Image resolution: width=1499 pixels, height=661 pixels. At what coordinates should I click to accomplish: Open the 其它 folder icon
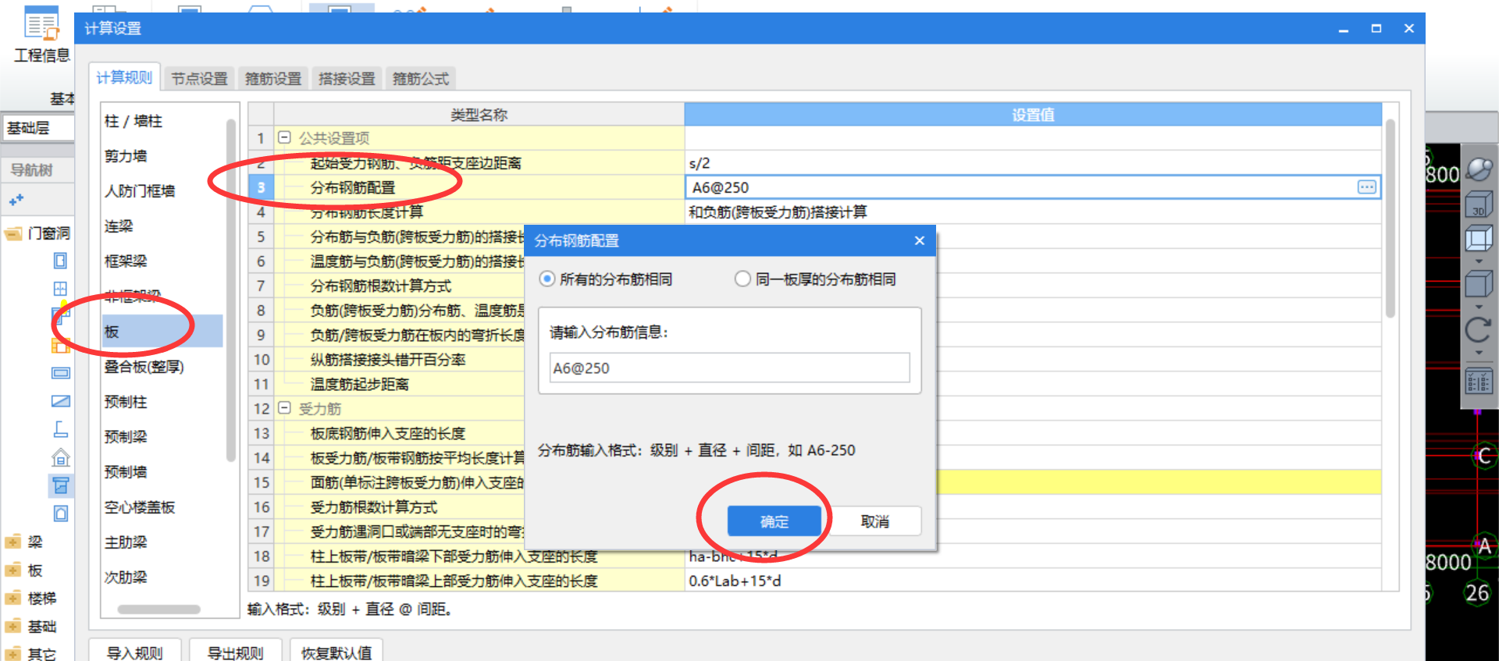(13, 653)
